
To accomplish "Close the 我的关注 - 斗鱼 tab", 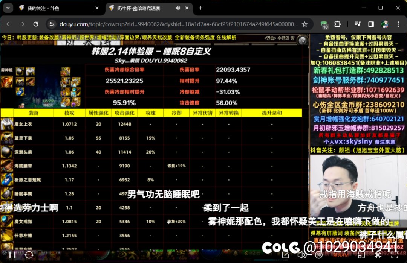I will pyautogui.click(x=97, y=8).
